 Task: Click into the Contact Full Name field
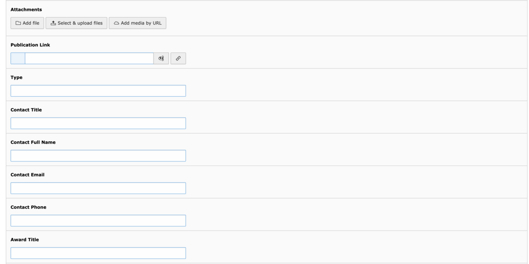point(98,156)
